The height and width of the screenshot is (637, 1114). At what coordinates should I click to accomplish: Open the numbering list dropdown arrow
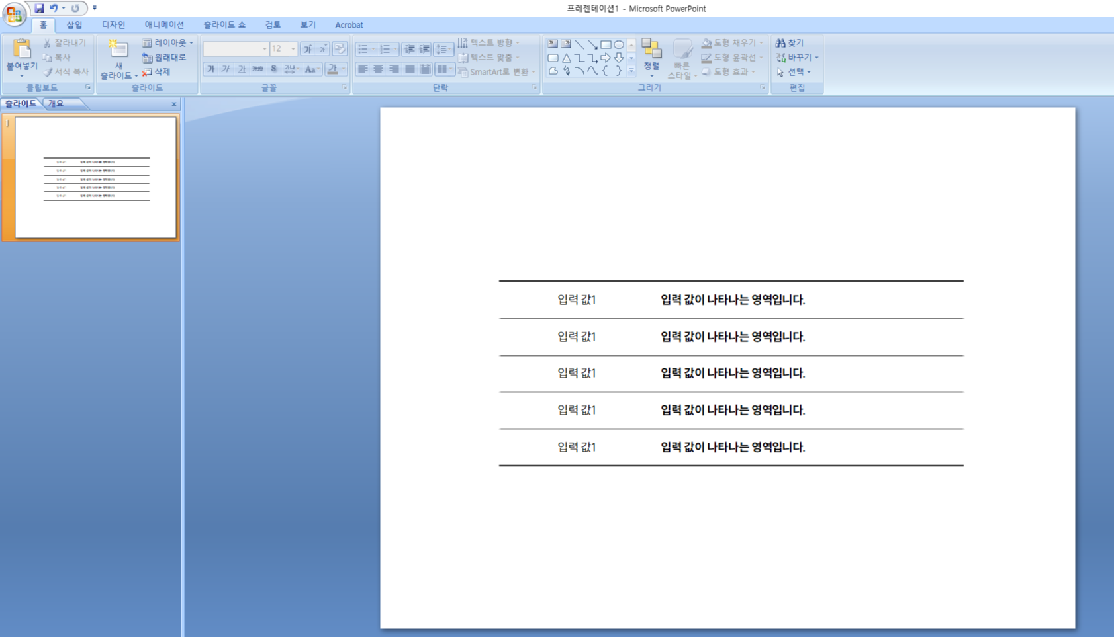coord(395,49)
